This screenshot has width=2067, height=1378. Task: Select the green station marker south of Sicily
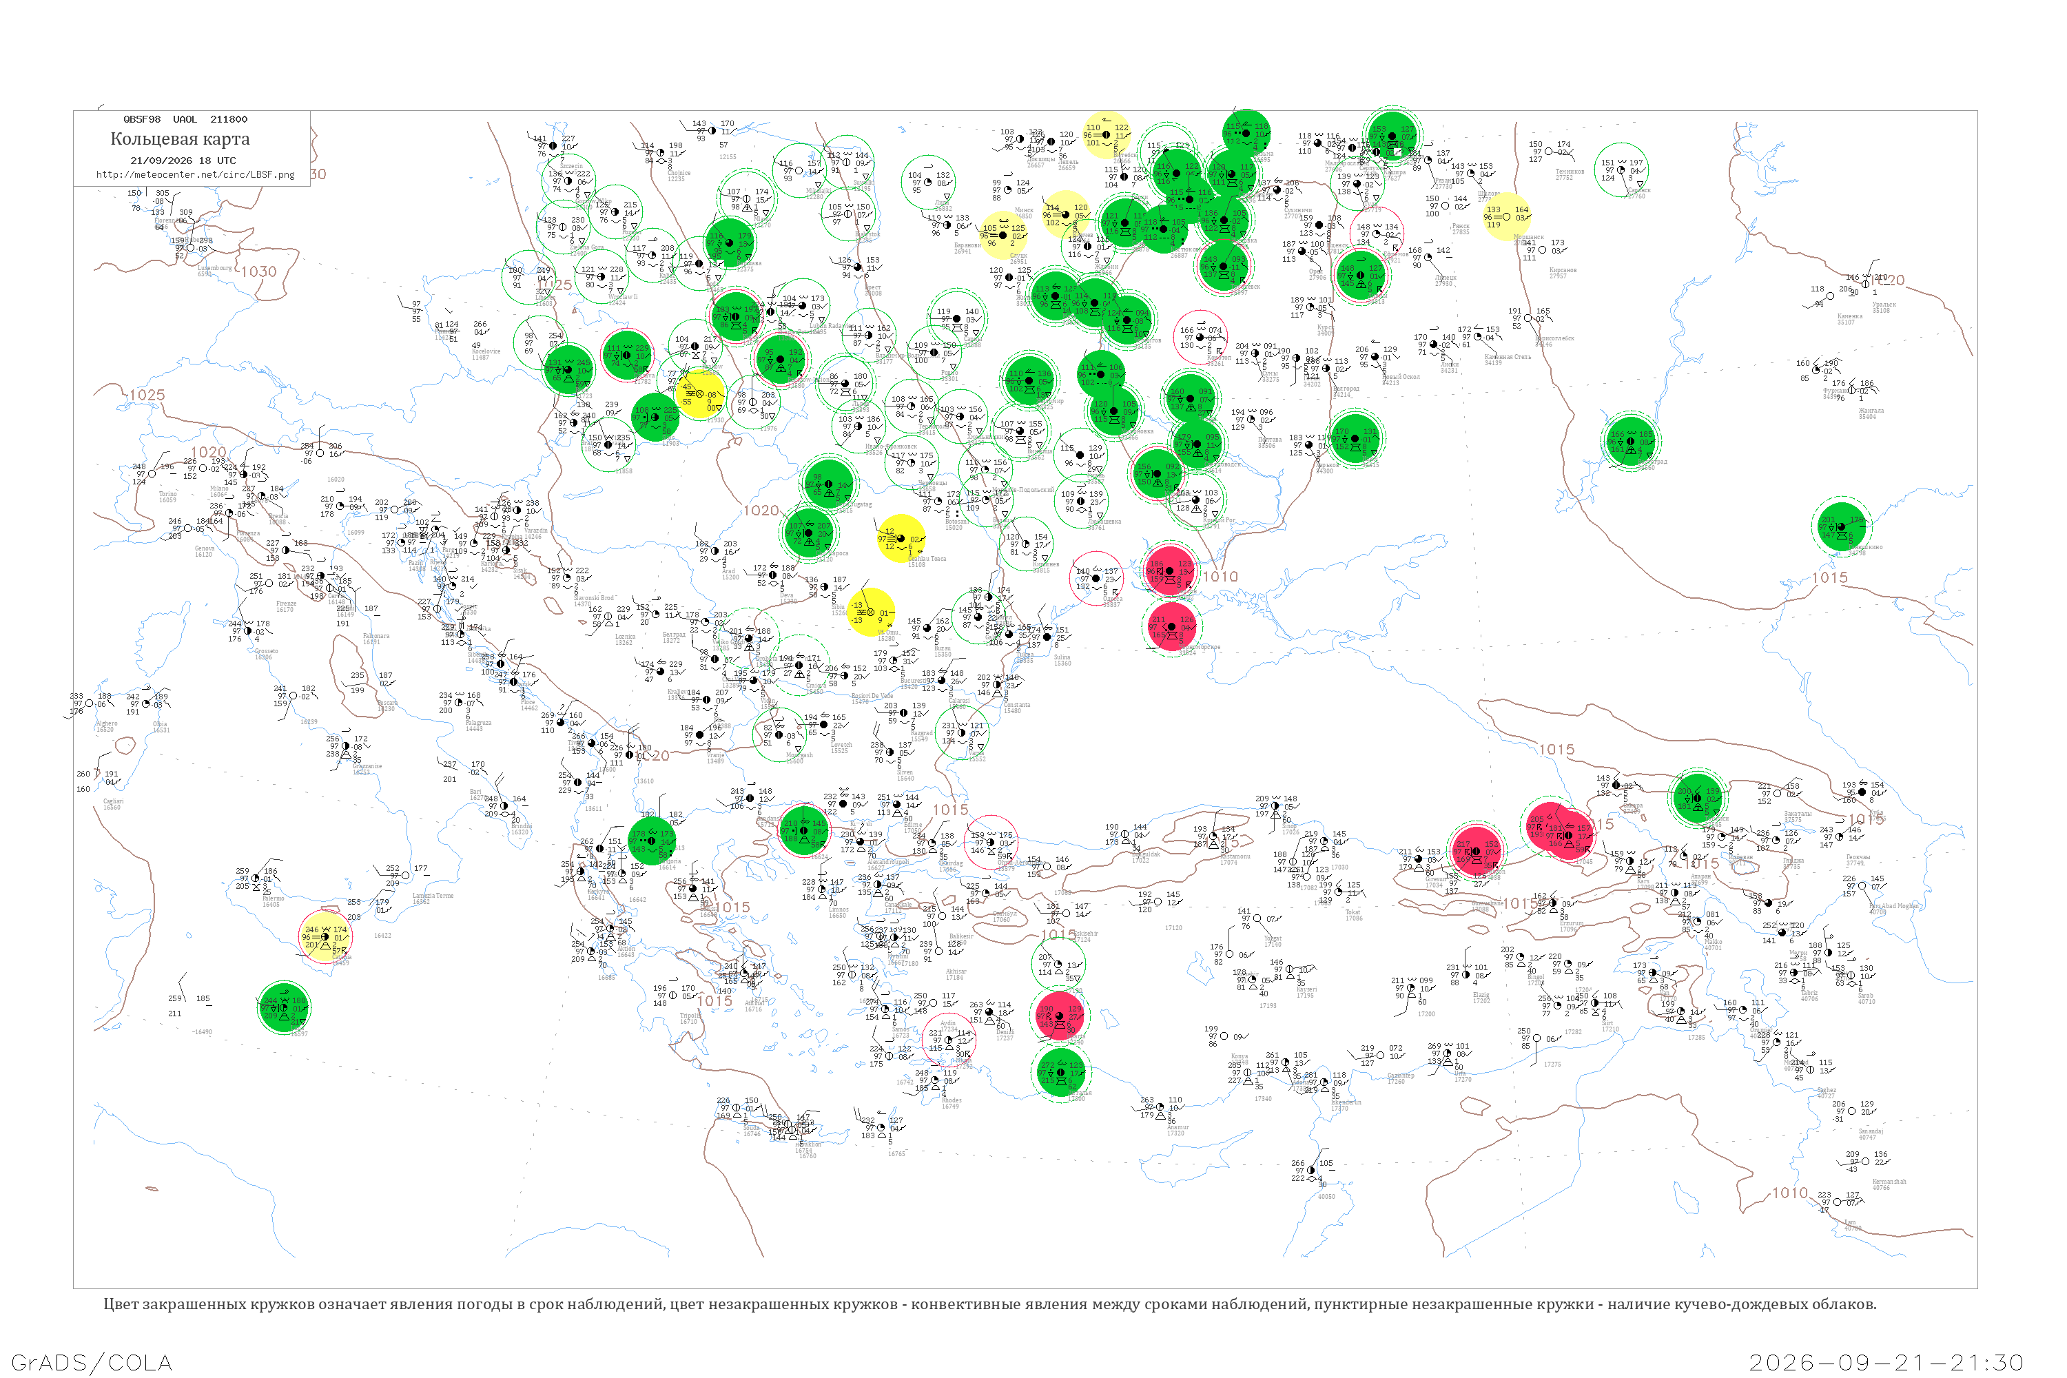pyautogui.click(x=284, y=1008)
